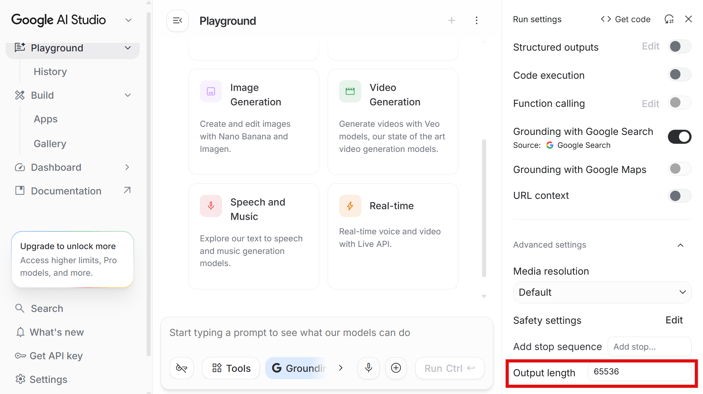This screenshot has width=703, height=394.
Task: Click Edit next to Function calling
Action: [x=651, y=104]
